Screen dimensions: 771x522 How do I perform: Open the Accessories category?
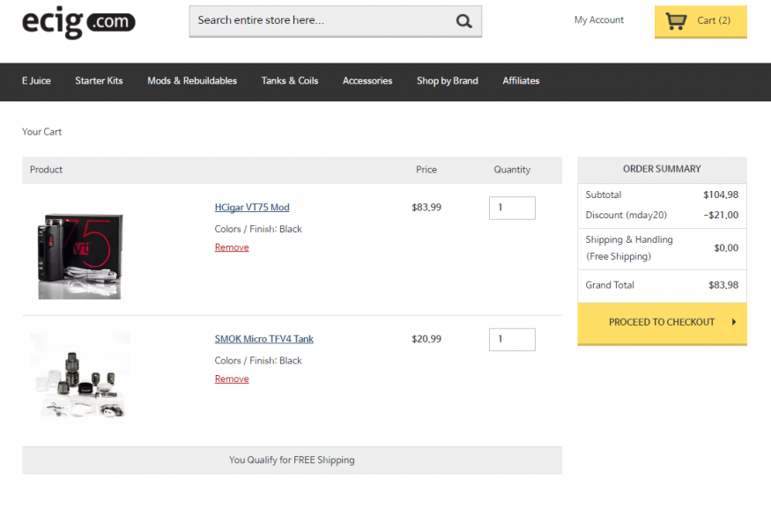point(367,81)
